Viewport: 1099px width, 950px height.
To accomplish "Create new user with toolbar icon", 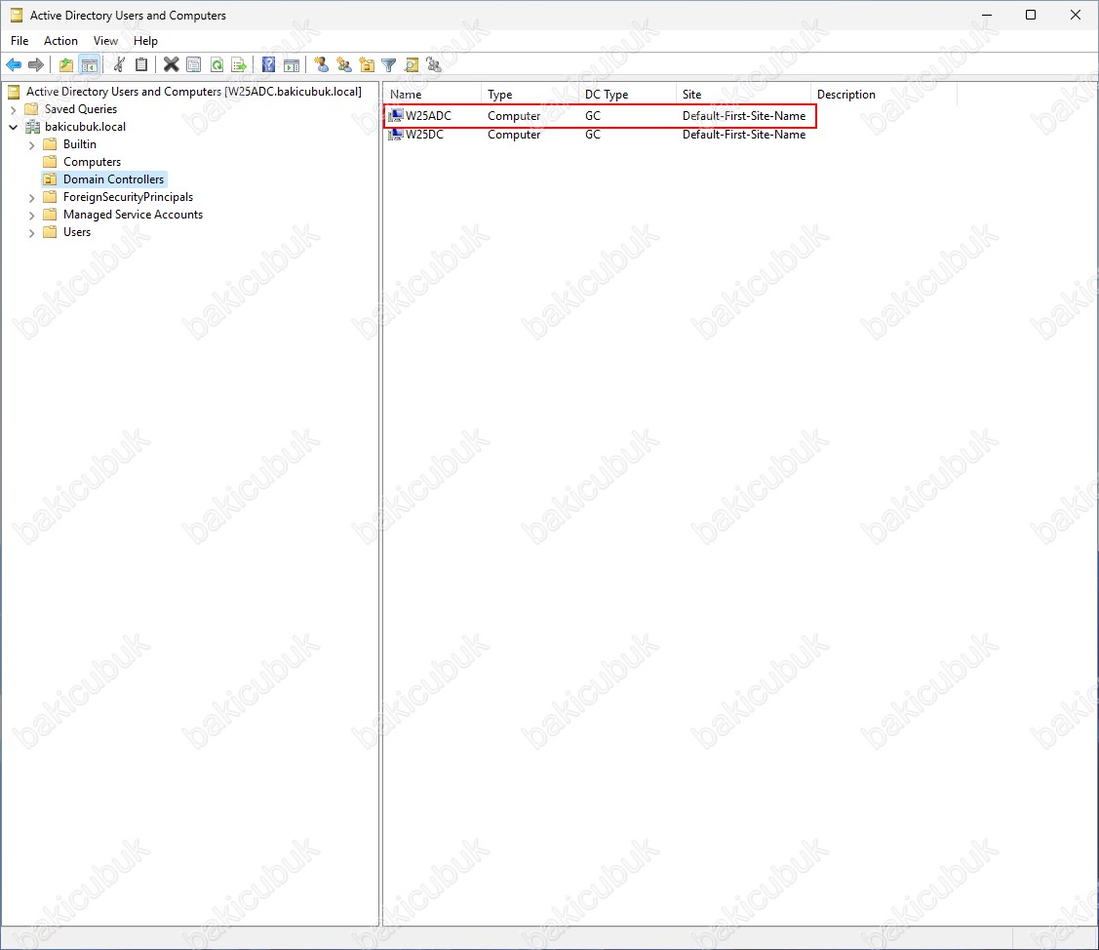I will point(321,65).
